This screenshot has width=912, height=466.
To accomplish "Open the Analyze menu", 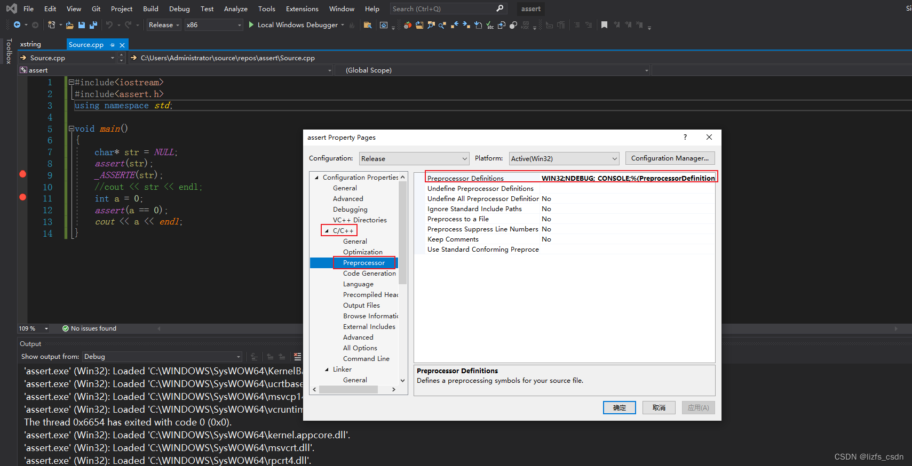I will pyautogui.click(x=235, y=9).
